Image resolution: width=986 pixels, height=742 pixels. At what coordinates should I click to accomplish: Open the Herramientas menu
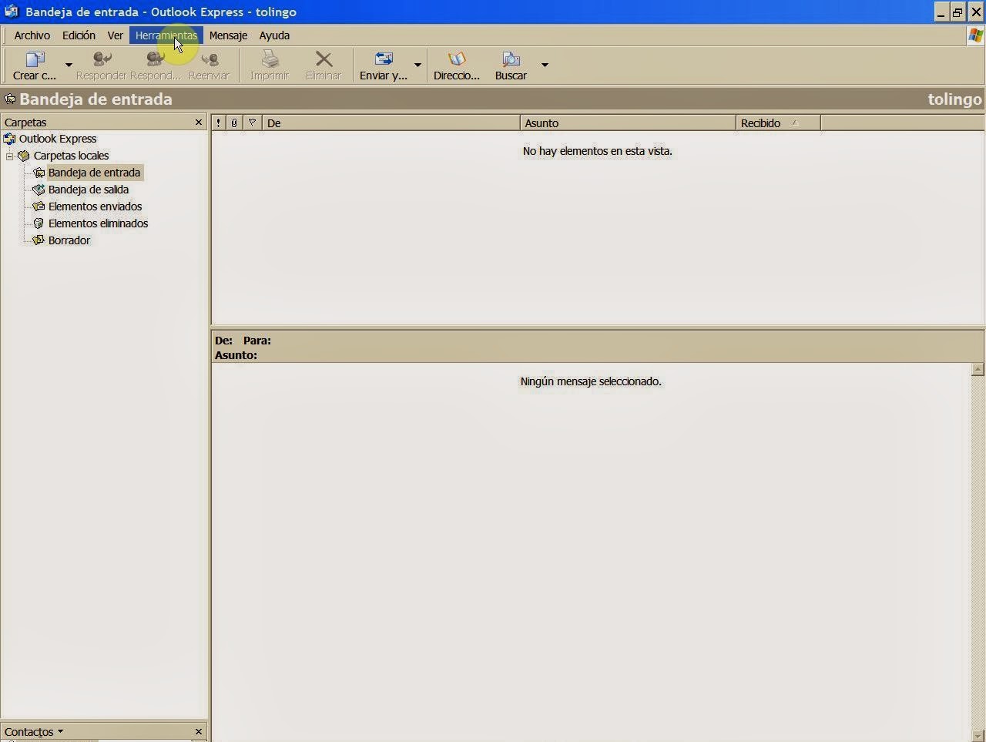point(166,35)
